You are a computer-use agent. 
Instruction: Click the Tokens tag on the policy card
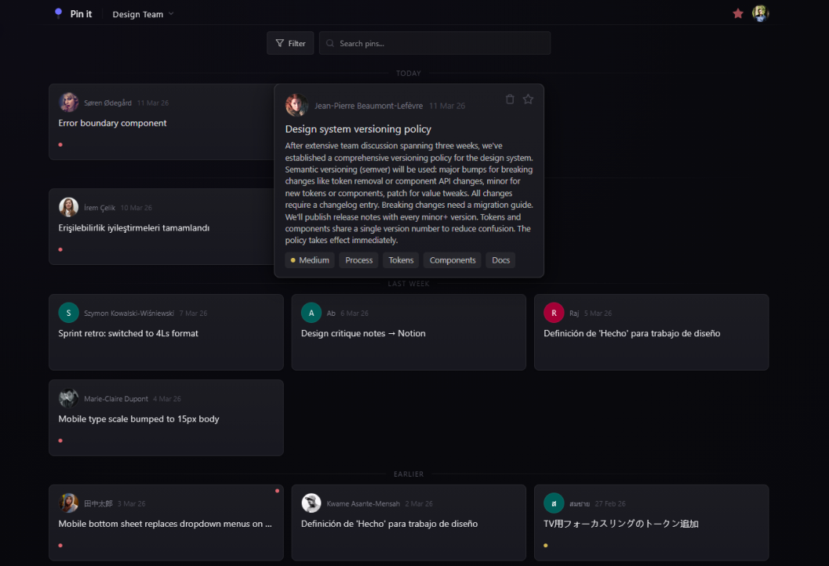pyautogui.click(x=400, y=259)
